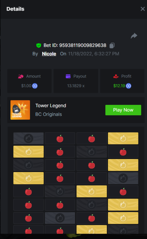Screen dimensions: 147x239
Task: Click the BC Originals label
Action: [x=49, y=114]
